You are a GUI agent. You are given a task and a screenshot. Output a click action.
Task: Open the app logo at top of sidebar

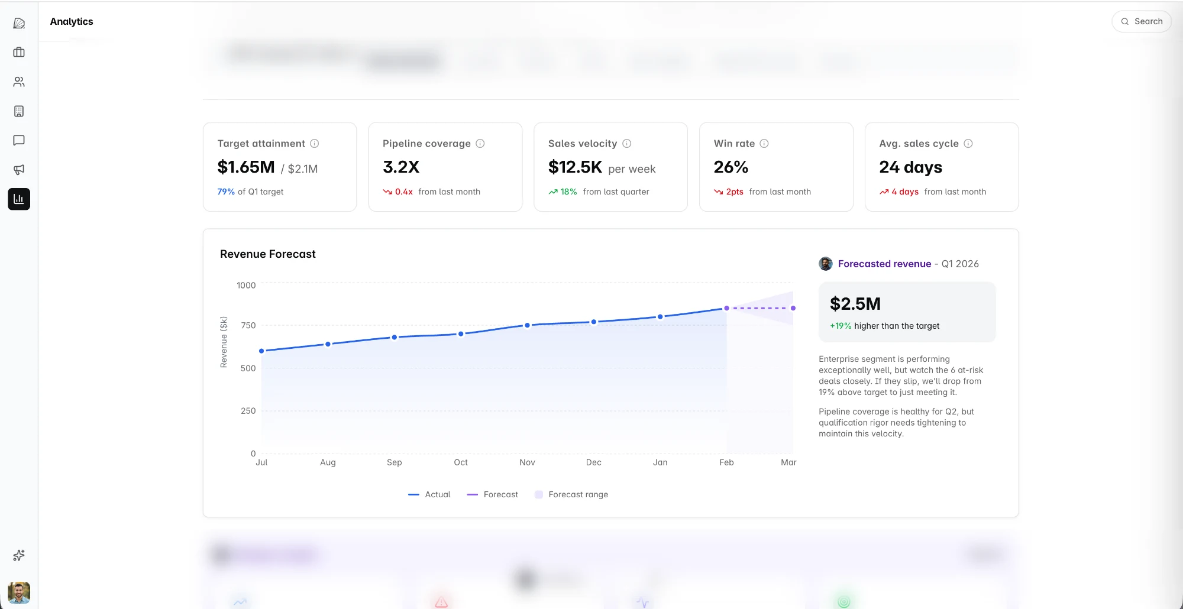[19, 22]
